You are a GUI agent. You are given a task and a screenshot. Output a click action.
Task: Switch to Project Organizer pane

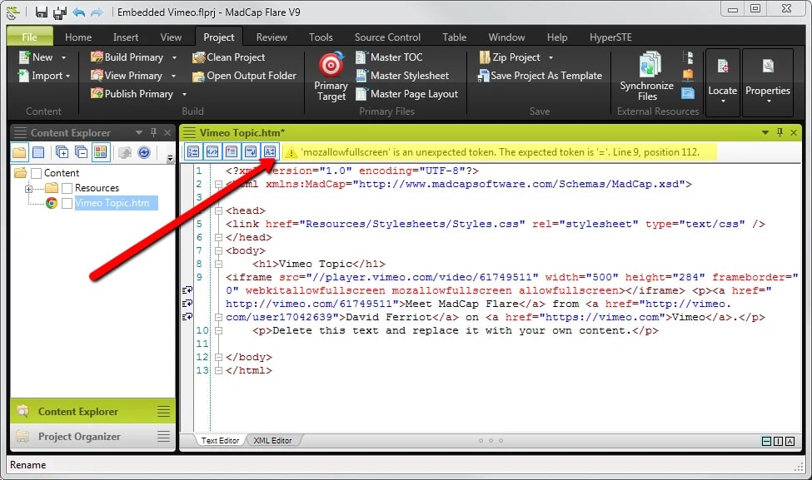pyautogui.click(x=79, y=437)
